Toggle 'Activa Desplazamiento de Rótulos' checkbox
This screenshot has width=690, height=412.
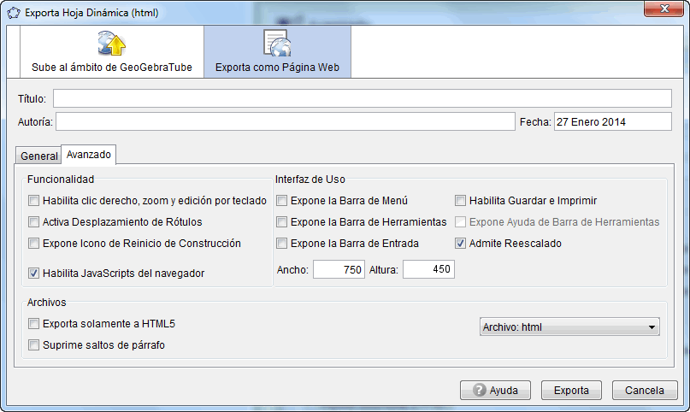tap(34, 222)
